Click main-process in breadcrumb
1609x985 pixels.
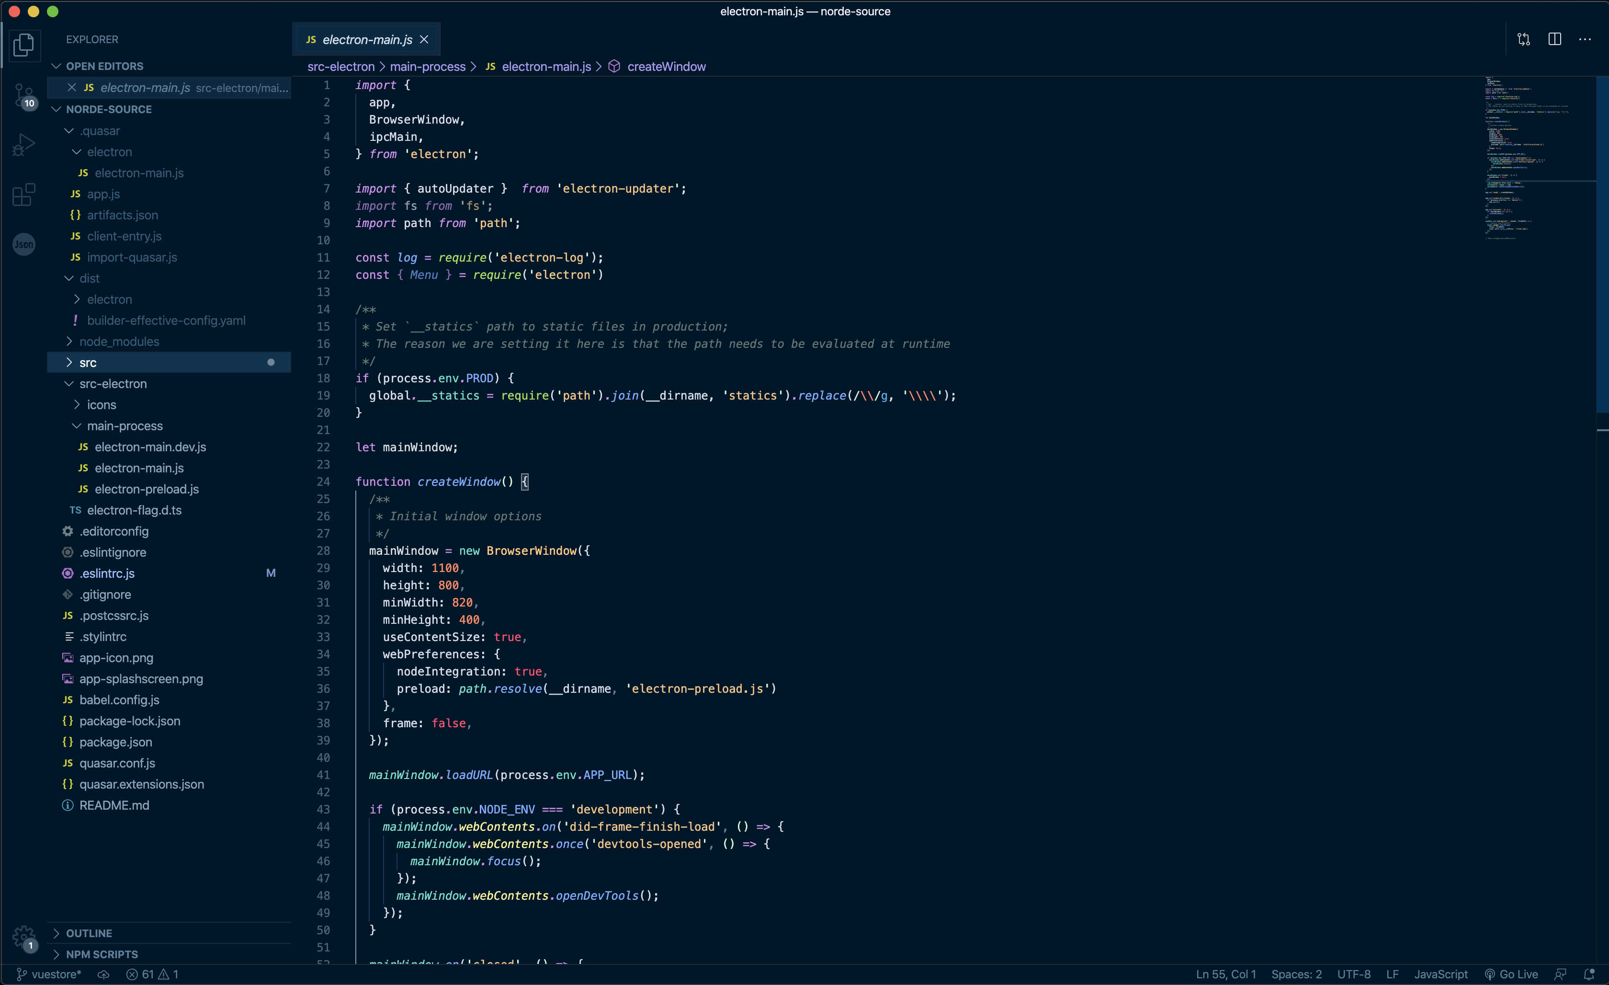coord(428,67)
